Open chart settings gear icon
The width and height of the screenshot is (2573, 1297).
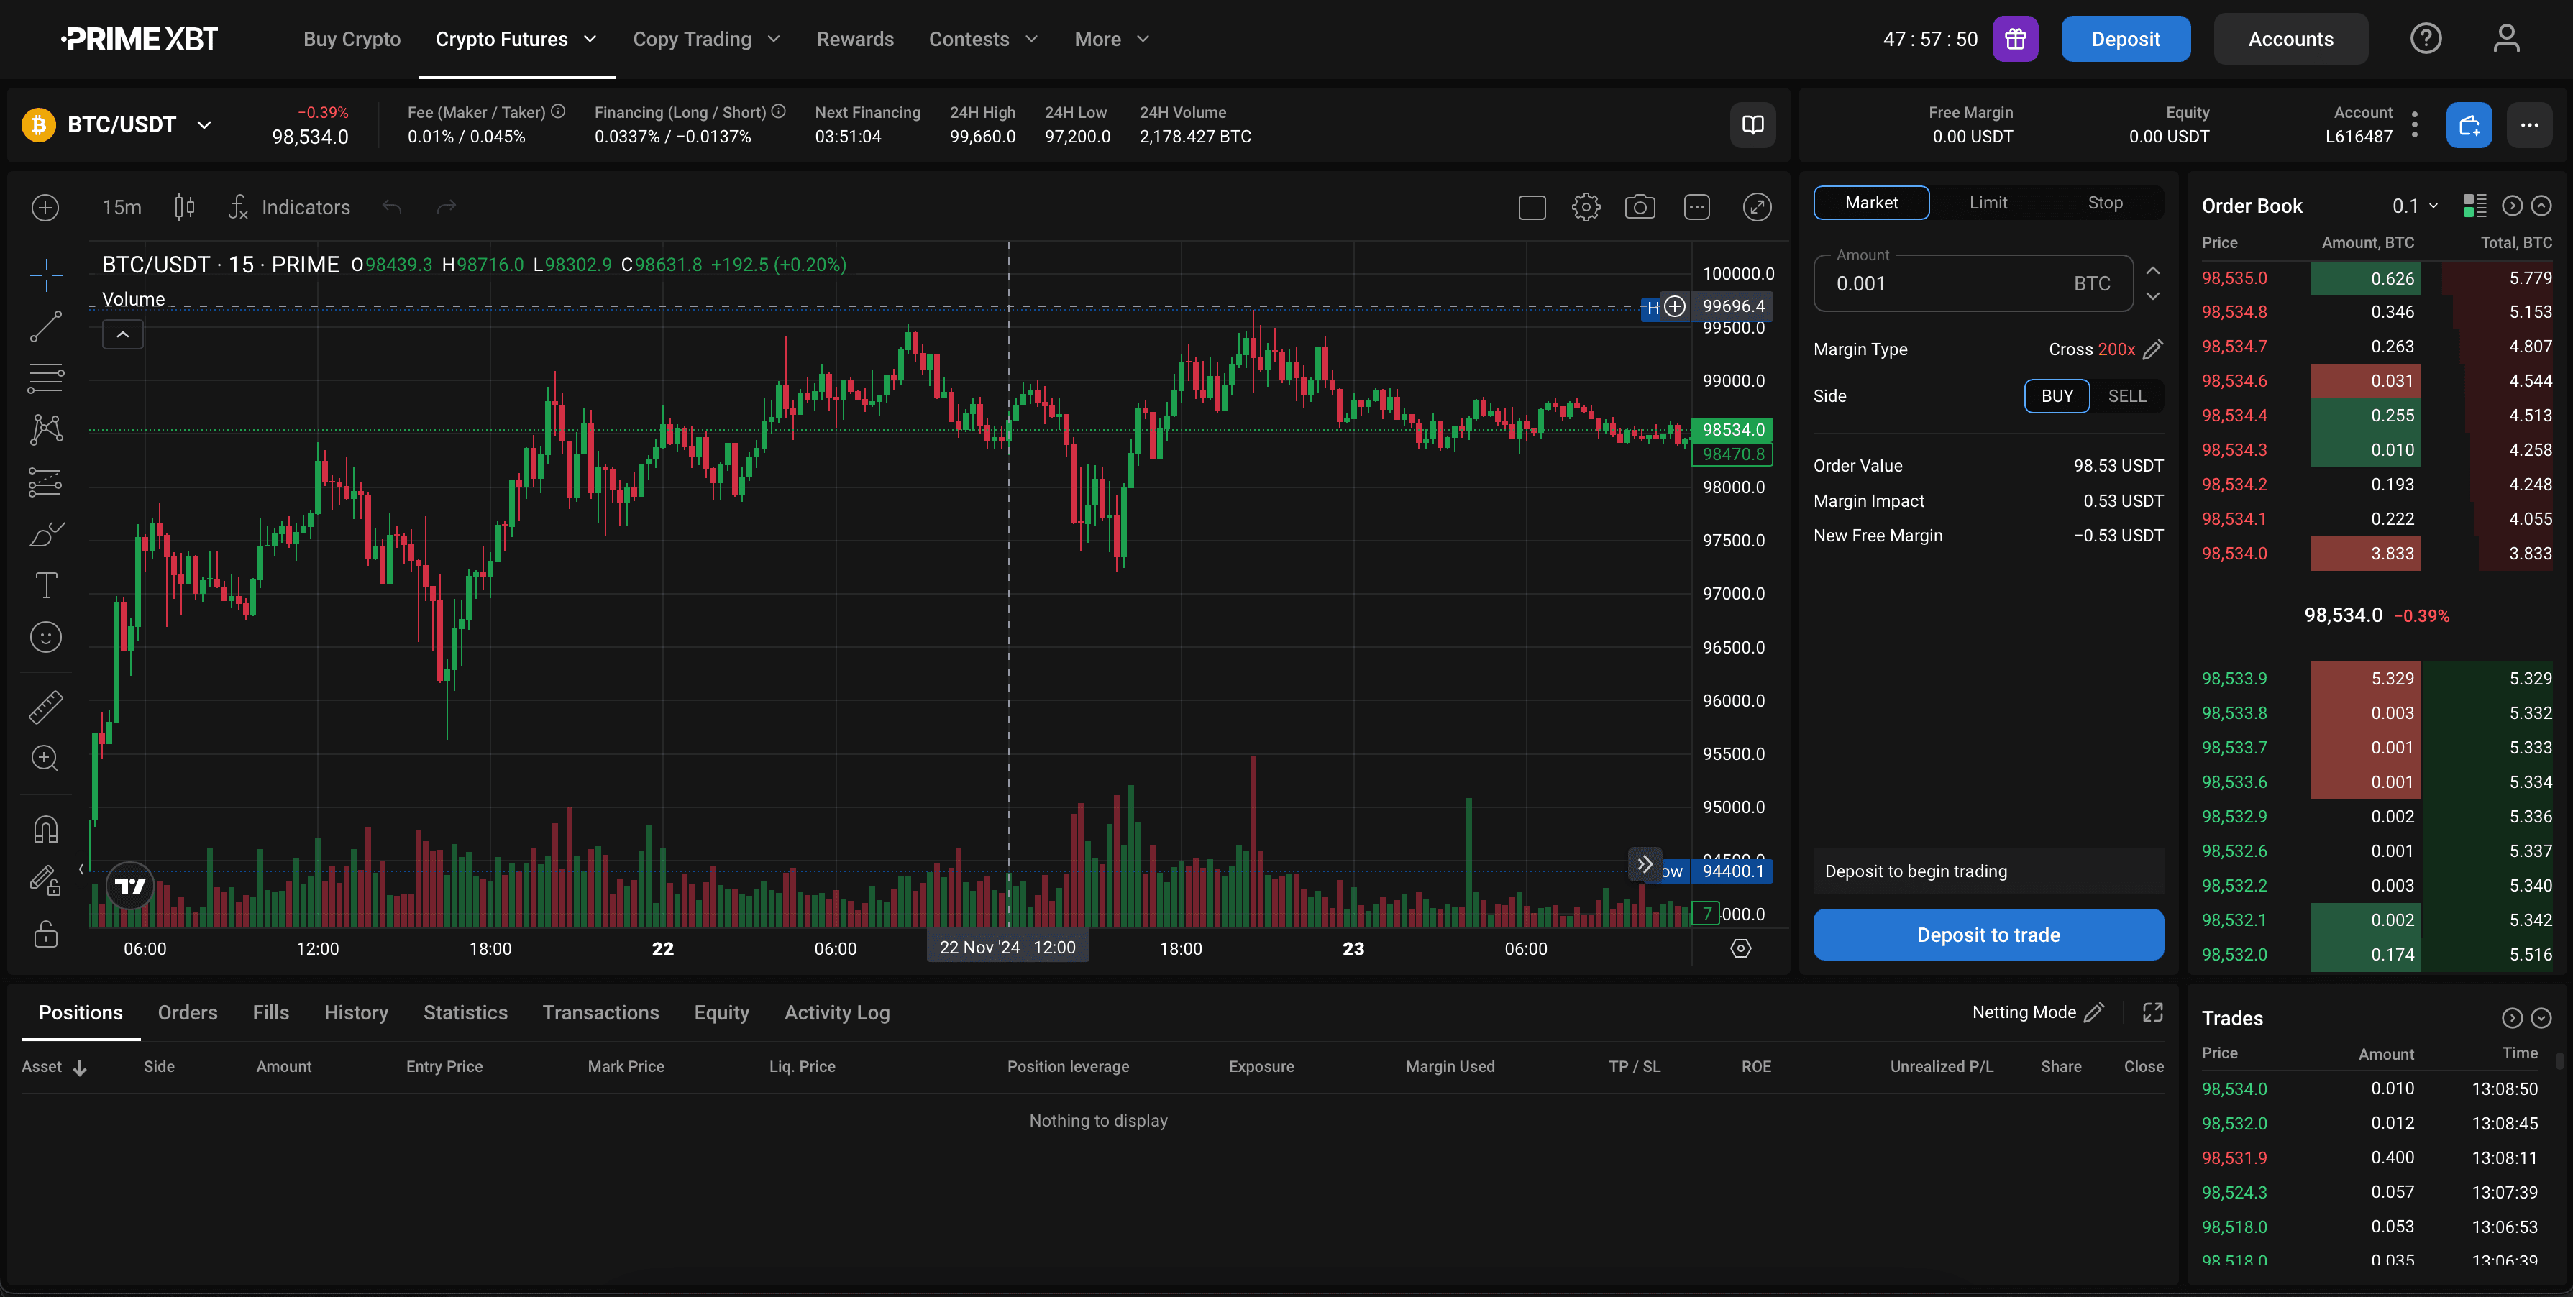coord(1585,208)
